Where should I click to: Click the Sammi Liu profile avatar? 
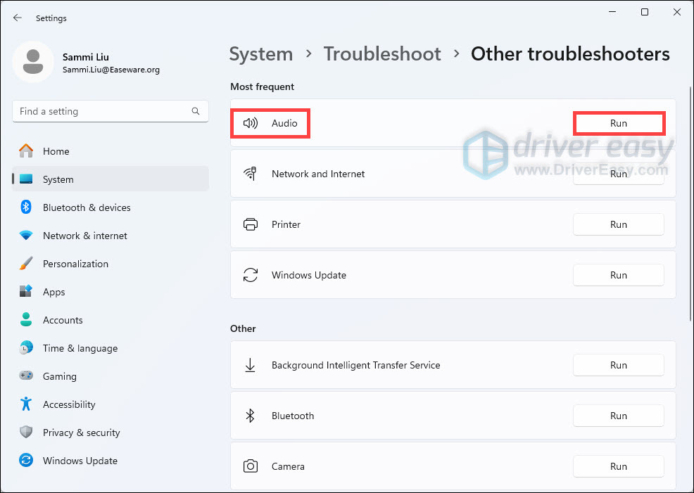(x=33, y=61)
